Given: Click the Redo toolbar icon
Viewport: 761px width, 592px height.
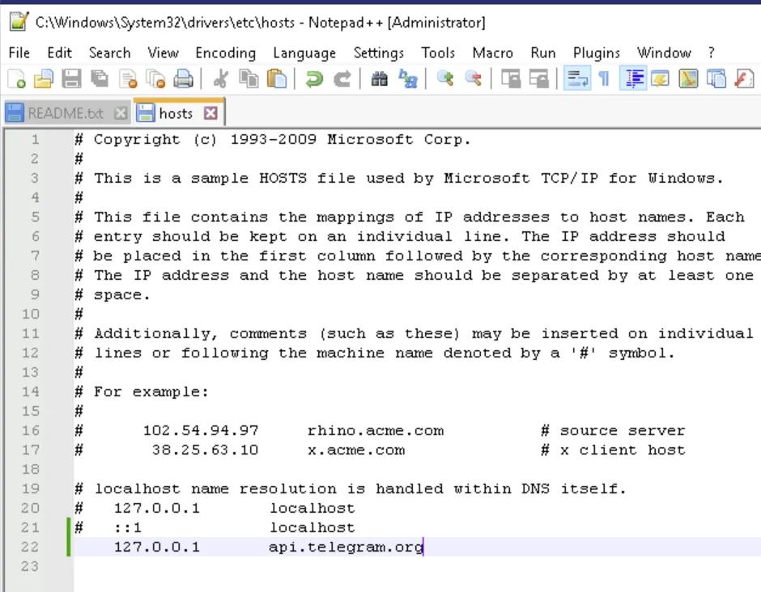Looking at the screenshot, I should coord(342,78).
